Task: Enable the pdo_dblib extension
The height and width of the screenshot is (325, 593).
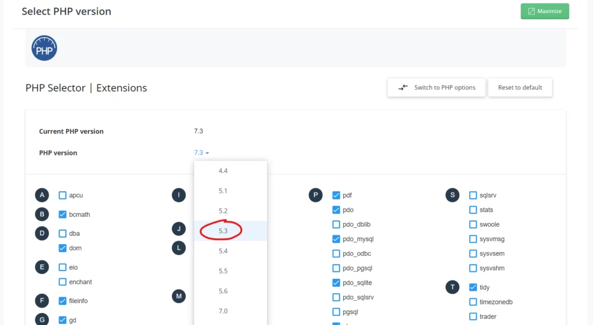Action: coord(336,224)
